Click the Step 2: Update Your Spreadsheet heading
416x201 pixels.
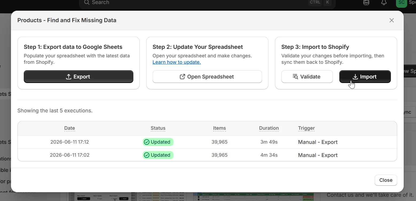[x=197, y=47]
